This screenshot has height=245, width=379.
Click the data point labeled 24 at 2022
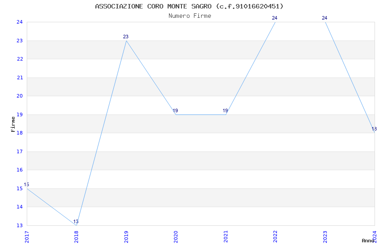275,22
